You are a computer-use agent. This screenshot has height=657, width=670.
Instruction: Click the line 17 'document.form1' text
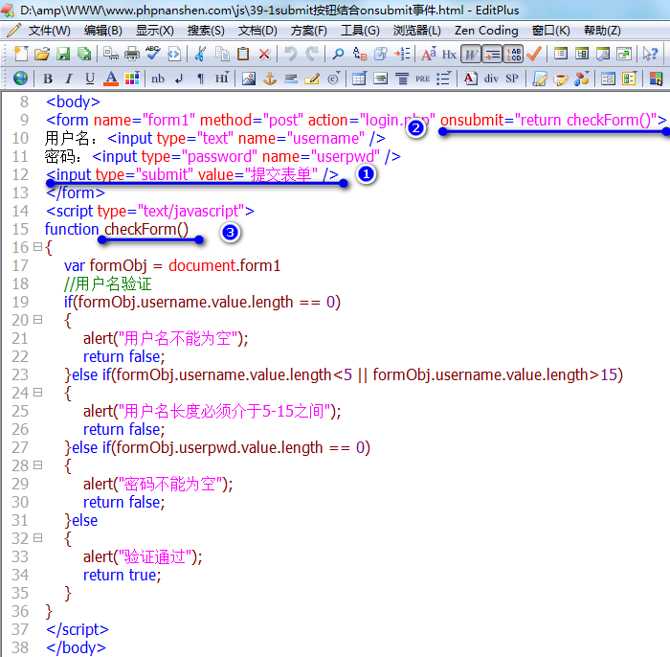click(224, 265)
